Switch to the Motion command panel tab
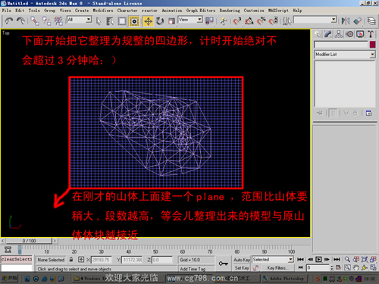The width and height of the screenshot is (379, 284). pyautogui.click(x=349, y=34)
